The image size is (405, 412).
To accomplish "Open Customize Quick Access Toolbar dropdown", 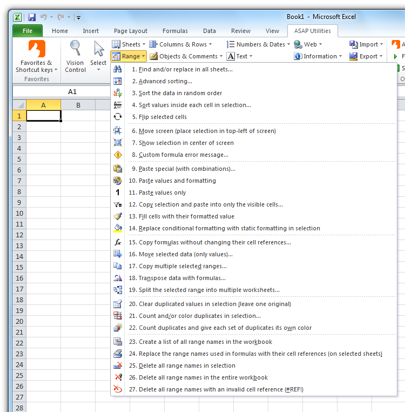I will 78,18.
